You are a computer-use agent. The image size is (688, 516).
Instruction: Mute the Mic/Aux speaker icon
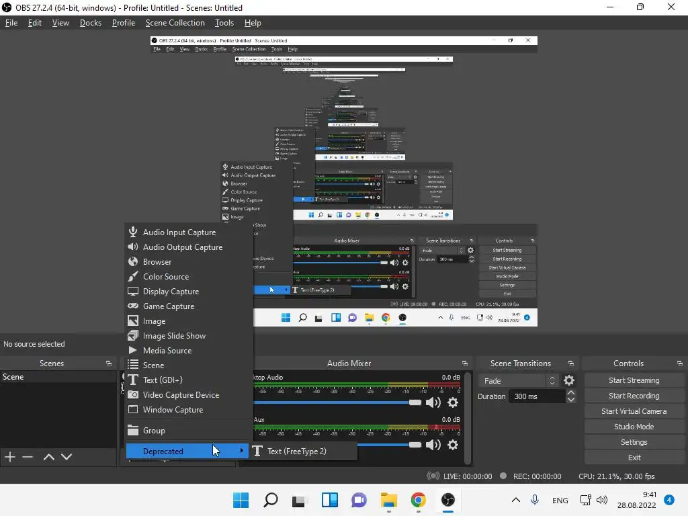click(x=433, y=445)
